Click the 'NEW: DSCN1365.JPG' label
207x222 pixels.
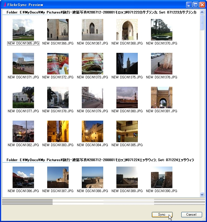(23, 43)
